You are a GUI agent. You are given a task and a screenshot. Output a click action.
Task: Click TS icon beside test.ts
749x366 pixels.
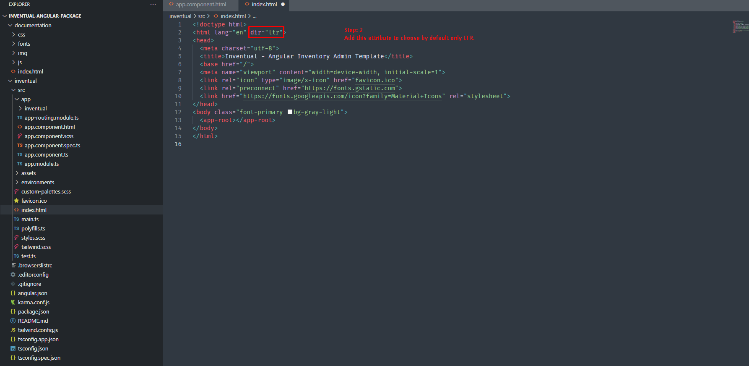click(16, 256)
